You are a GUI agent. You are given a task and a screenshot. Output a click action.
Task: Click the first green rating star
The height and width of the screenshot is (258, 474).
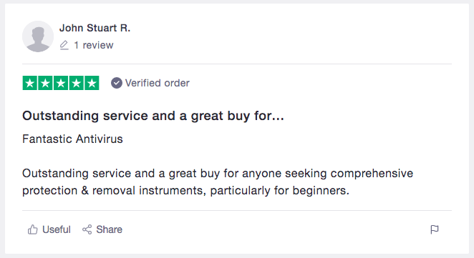coord(30,83)
